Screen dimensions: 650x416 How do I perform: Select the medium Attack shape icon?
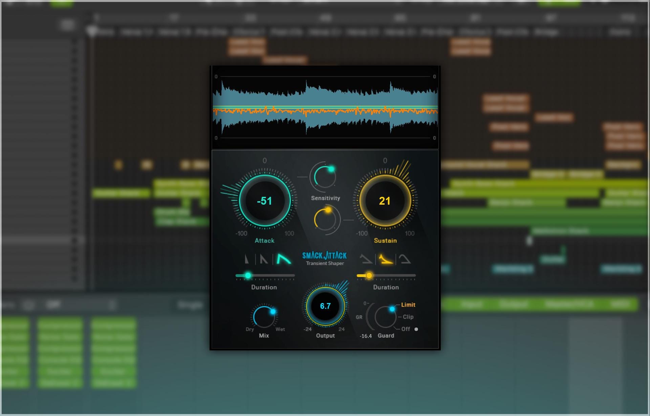pyautogui.click(x=264, y=259)
